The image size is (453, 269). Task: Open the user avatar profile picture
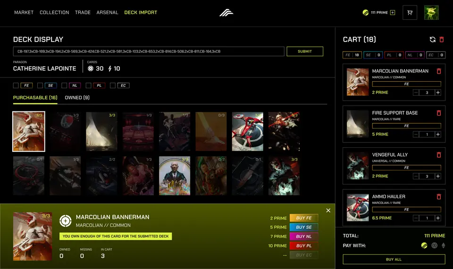click(x=431, y=12)
